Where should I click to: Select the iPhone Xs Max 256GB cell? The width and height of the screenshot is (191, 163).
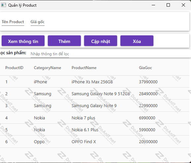click(92, 82)
